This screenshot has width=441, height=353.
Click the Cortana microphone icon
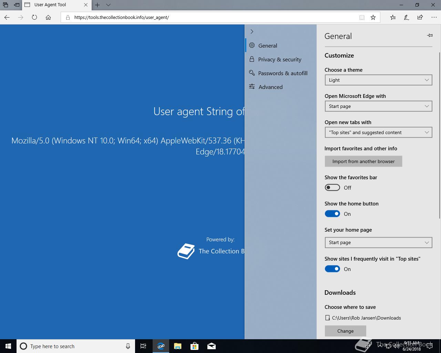pyautogui.click(x=128, y=346)
